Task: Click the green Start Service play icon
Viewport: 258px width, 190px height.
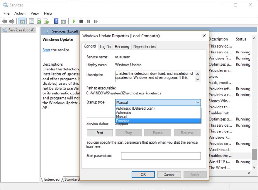Action: pos(74,21)
